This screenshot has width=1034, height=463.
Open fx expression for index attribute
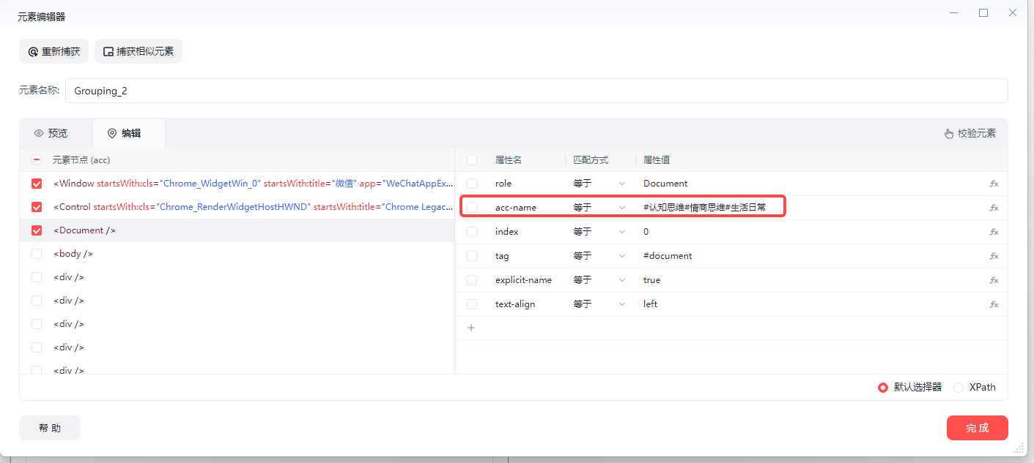click(994, 232)
